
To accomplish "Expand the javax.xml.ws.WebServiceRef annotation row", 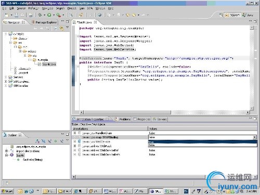I will click(x=75, y=150).
